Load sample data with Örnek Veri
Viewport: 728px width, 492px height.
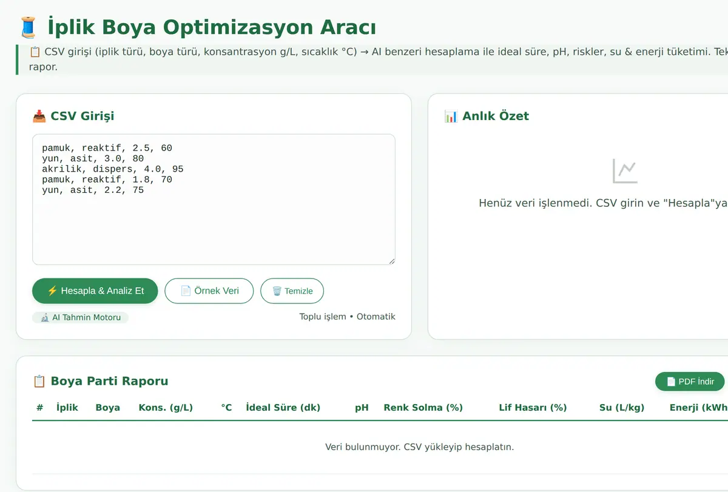click(209, 291)
